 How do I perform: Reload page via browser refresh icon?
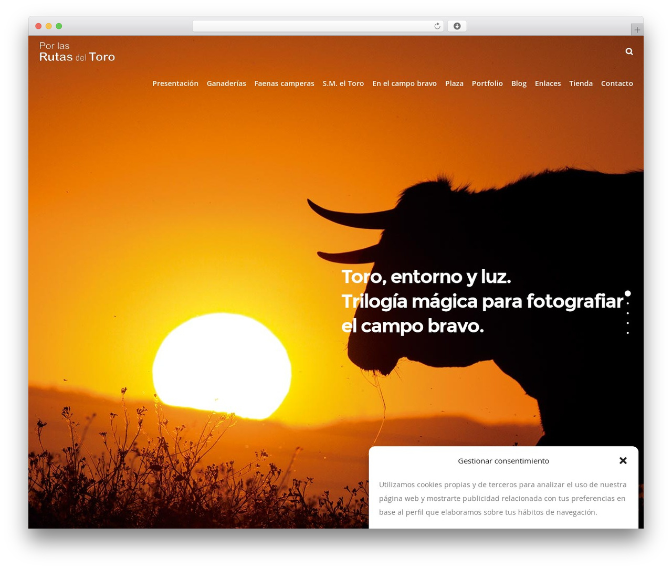(x=437, y=26)
